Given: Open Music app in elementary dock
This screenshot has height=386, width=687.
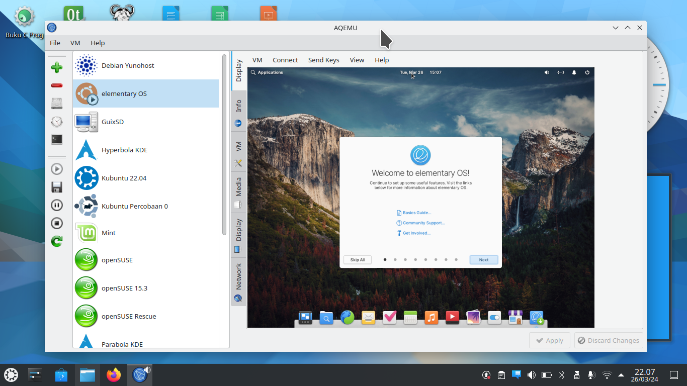Looking at the screenshot, I should point(431,318).
